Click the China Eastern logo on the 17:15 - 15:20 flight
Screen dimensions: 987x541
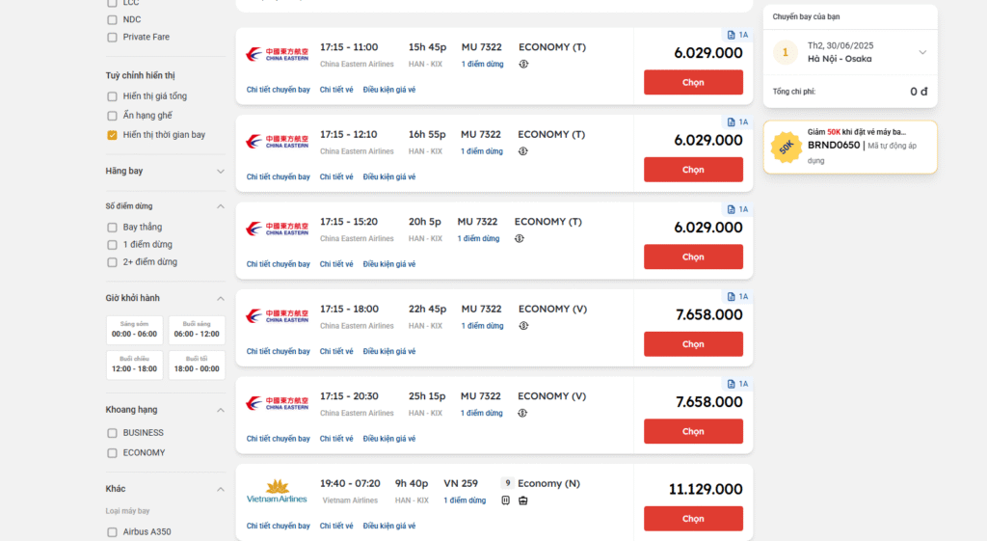[x=278, y=229]
